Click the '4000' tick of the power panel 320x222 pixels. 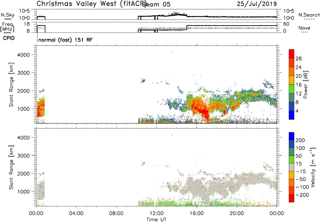pyautogui.click(x=24, y=55)
